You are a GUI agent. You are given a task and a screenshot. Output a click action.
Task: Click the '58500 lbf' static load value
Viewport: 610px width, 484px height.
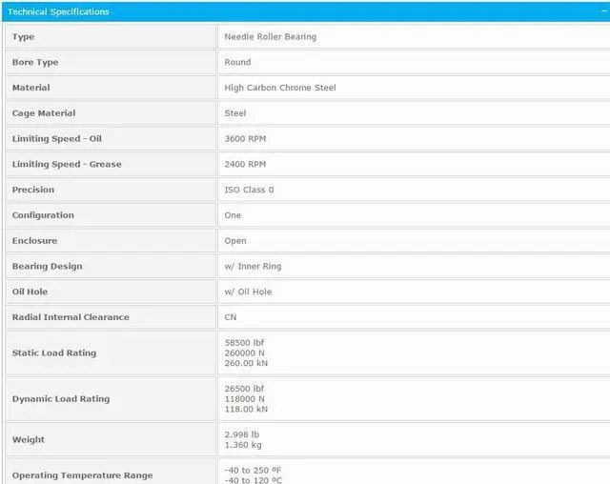[244, 343]
